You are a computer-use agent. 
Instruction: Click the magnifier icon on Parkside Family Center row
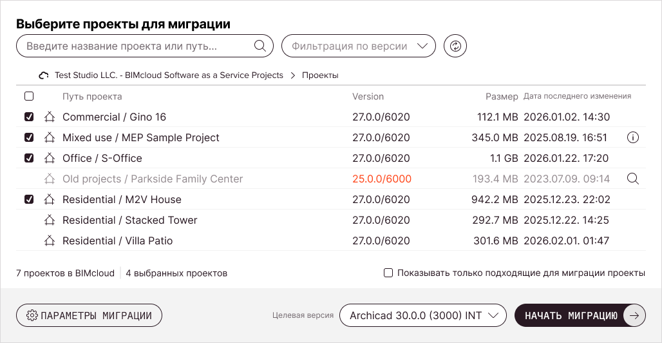coord(633,179)
